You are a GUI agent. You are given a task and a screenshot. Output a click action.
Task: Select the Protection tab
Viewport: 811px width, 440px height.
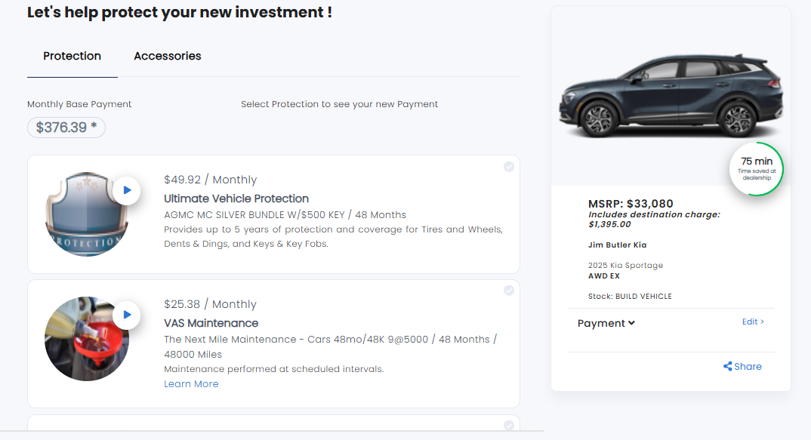[72, 56]
